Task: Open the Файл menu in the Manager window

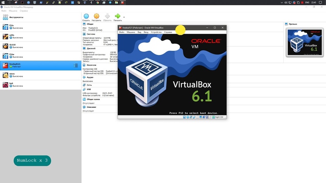Action: [4, 11]
